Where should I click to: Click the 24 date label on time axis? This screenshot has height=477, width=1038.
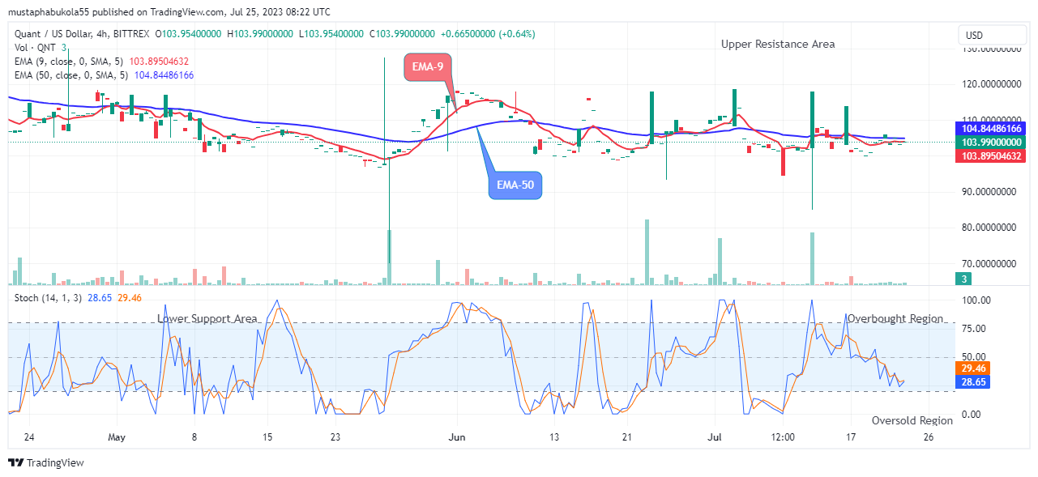click(30, 437)
